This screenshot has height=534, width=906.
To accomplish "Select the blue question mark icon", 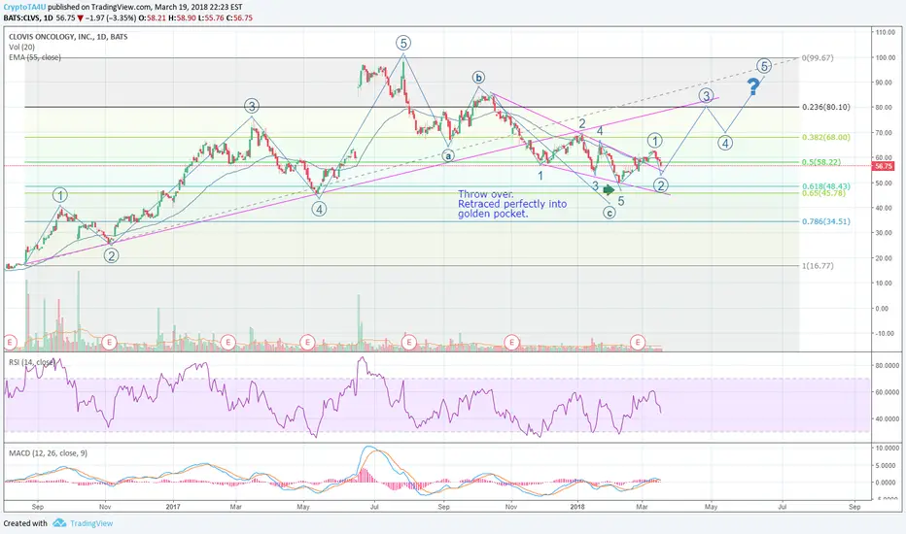I will (752, 86).
